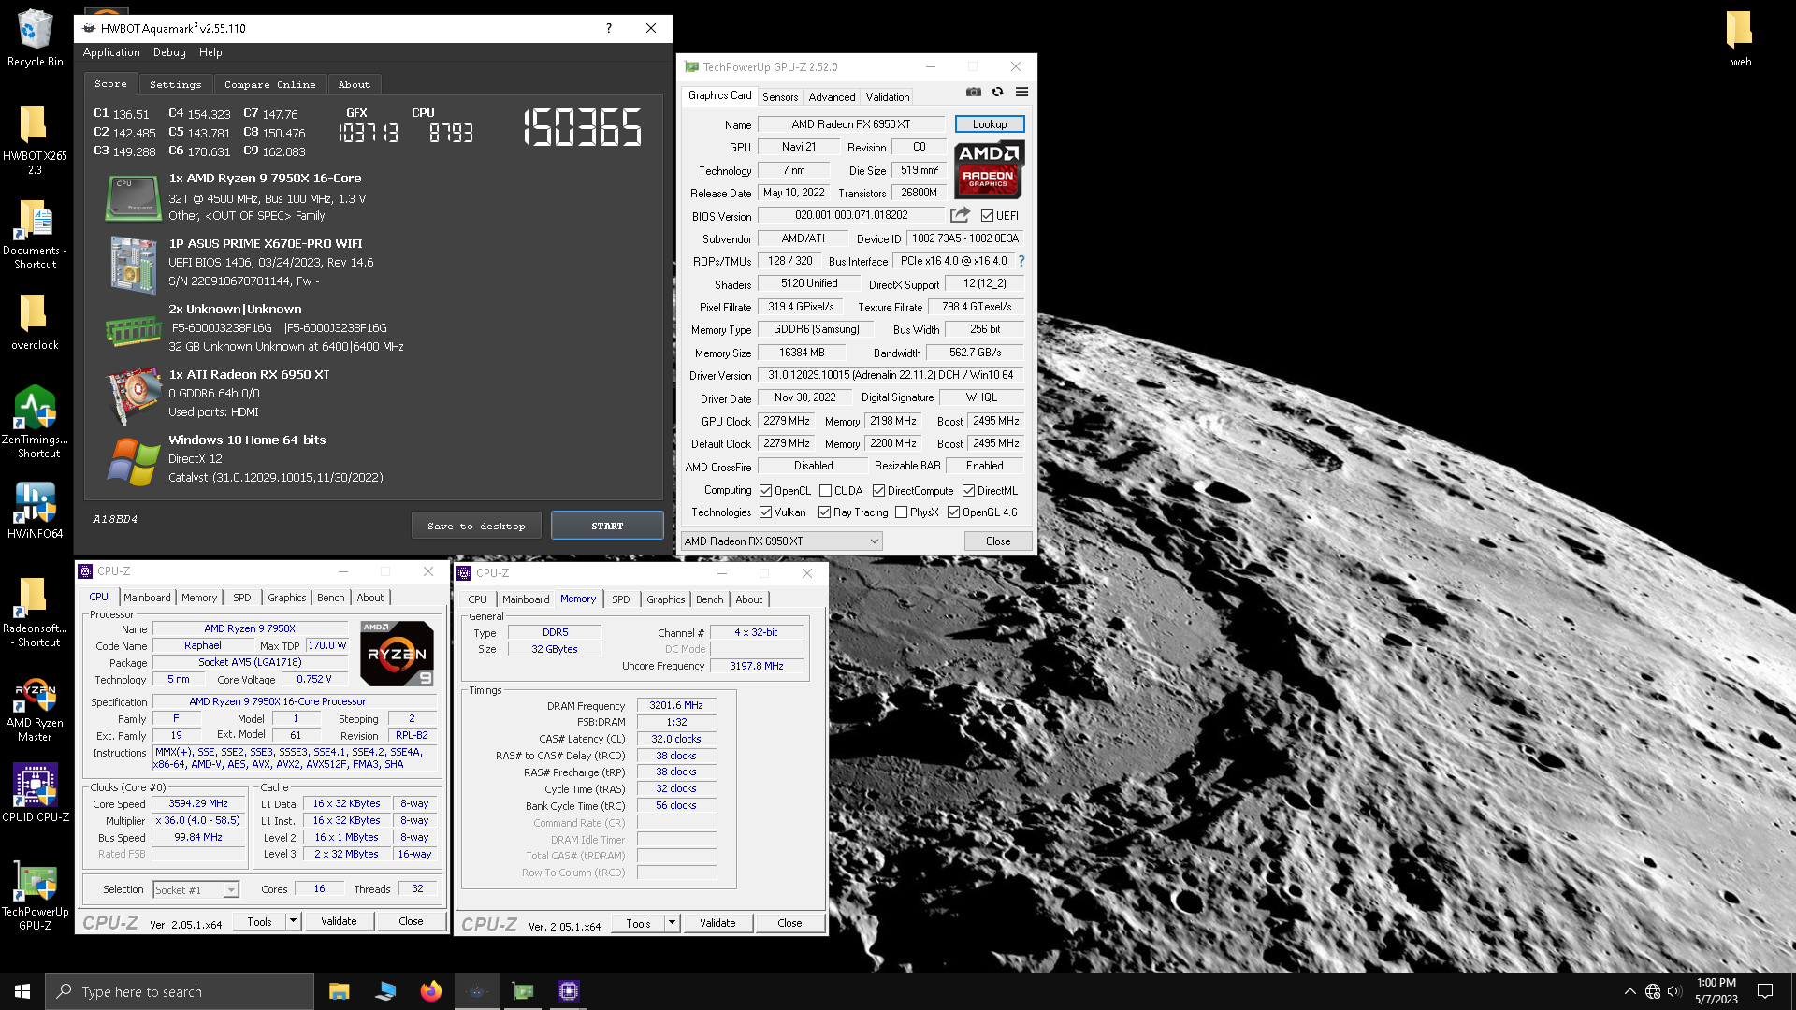Viewport: 1796px width, 1010px height.
Task: Open Windows Start menu
Action: (x=22, y=991)
